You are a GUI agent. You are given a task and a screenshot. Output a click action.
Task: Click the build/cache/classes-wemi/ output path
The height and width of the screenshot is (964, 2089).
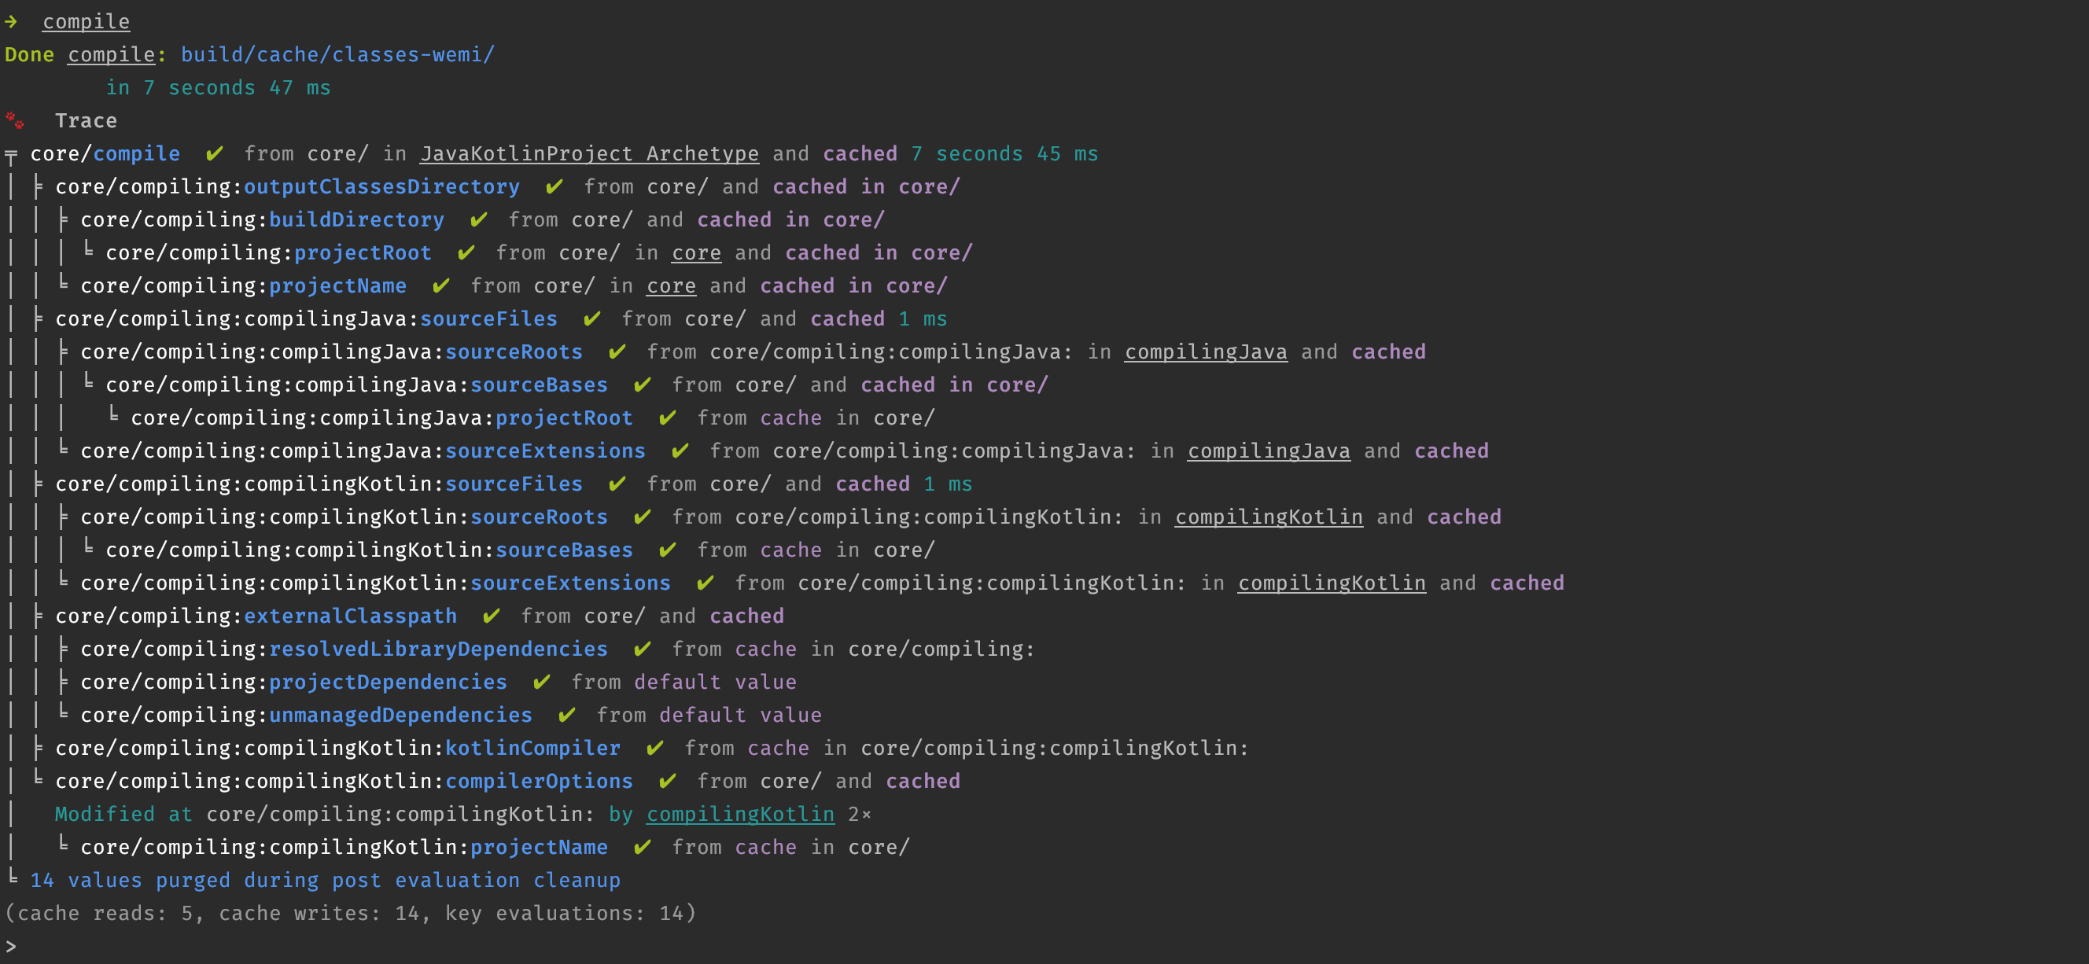337,54
